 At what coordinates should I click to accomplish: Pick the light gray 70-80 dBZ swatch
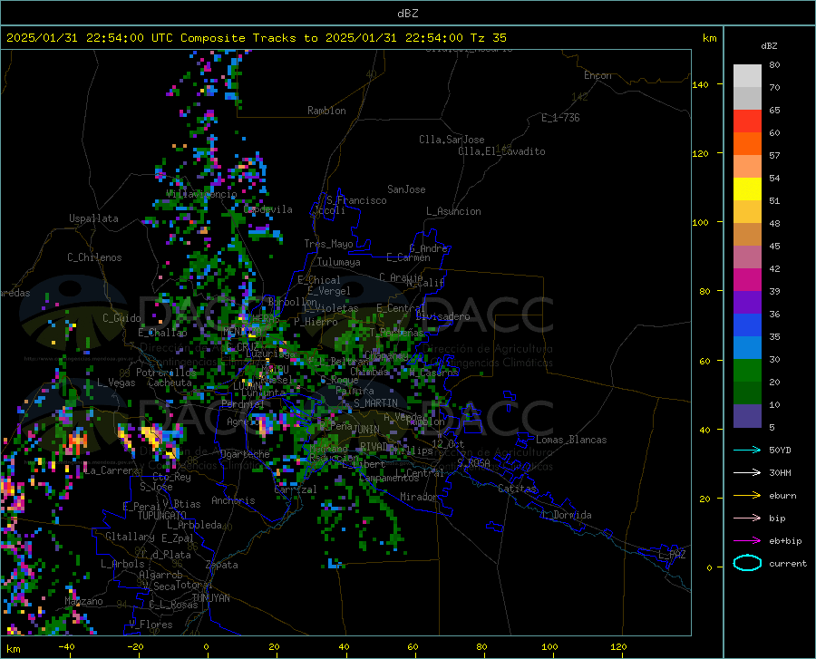tap(747, 76)
